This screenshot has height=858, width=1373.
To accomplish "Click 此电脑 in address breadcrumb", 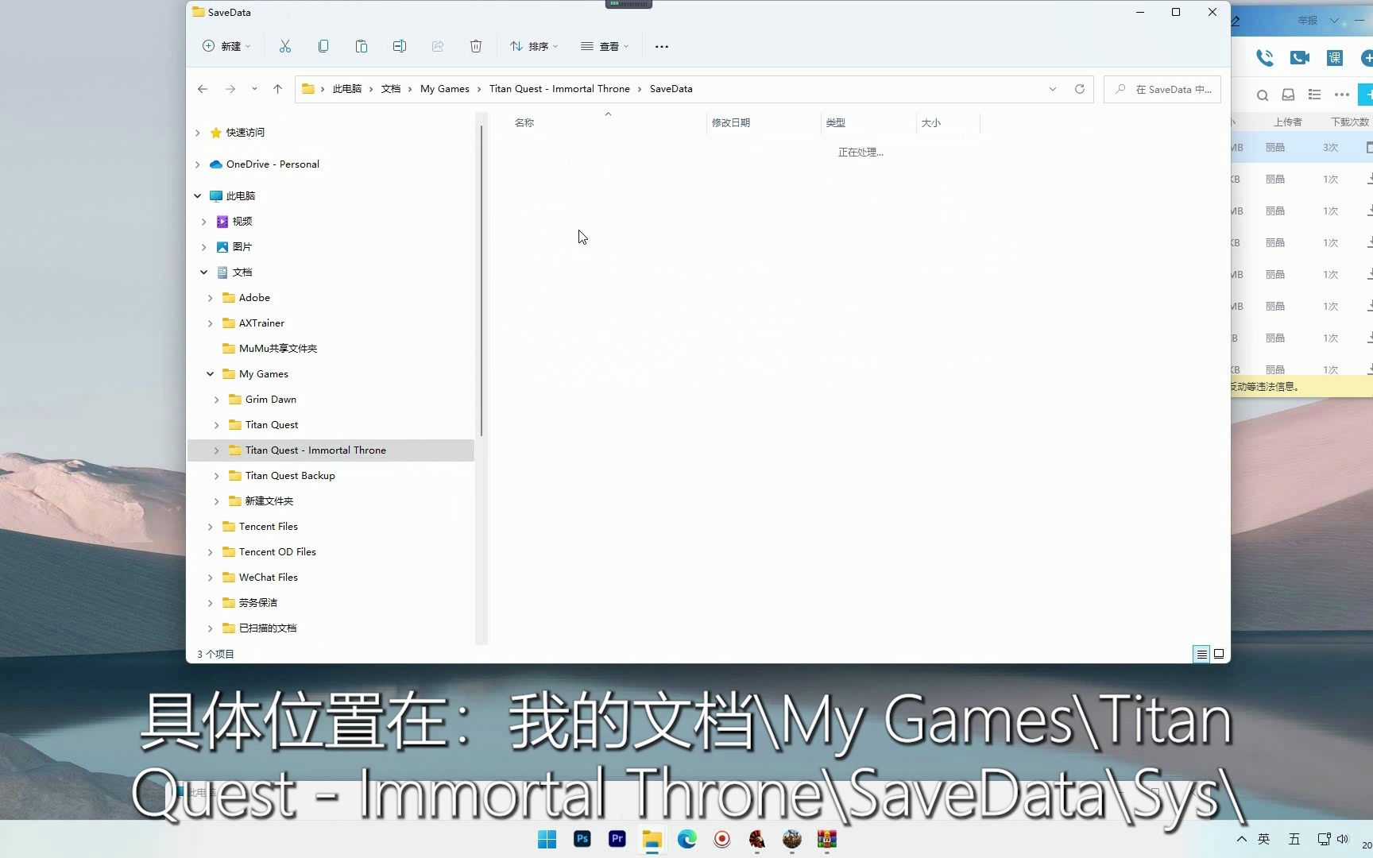I will (346, 89).
